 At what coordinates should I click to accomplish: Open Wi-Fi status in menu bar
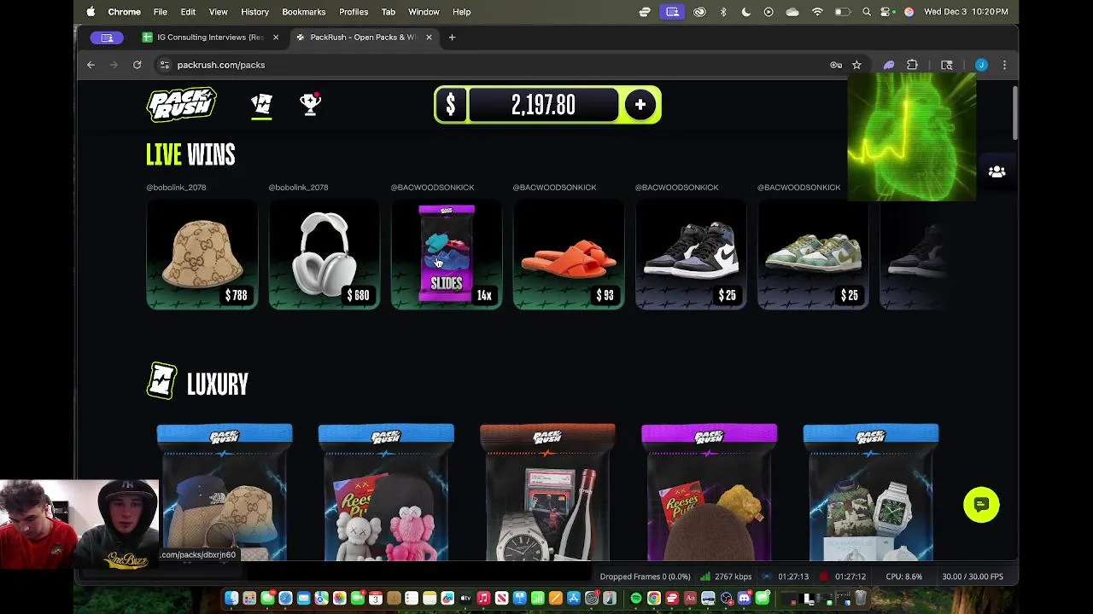pyautogui.click(x=817, y=12)
